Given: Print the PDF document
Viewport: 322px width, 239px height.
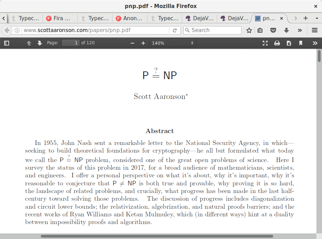Looking at the screenshot, I should (x=277, y=43).
